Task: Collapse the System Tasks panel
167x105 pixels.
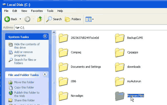Action: (45, 37)
